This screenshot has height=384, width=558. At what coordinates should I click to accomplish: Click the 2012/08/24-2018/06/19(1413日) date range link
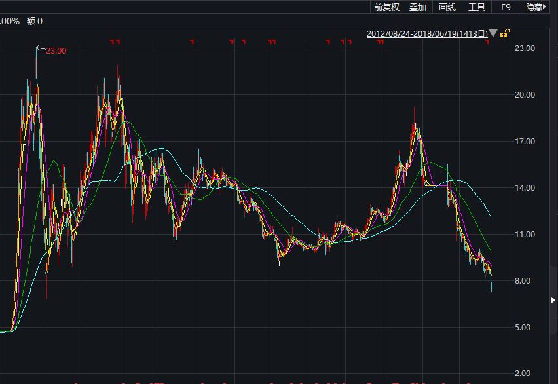point(427,34)
